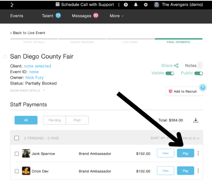Check the Jack Sparrow row checkbox
212x183 pixels.
pos(17,154)
